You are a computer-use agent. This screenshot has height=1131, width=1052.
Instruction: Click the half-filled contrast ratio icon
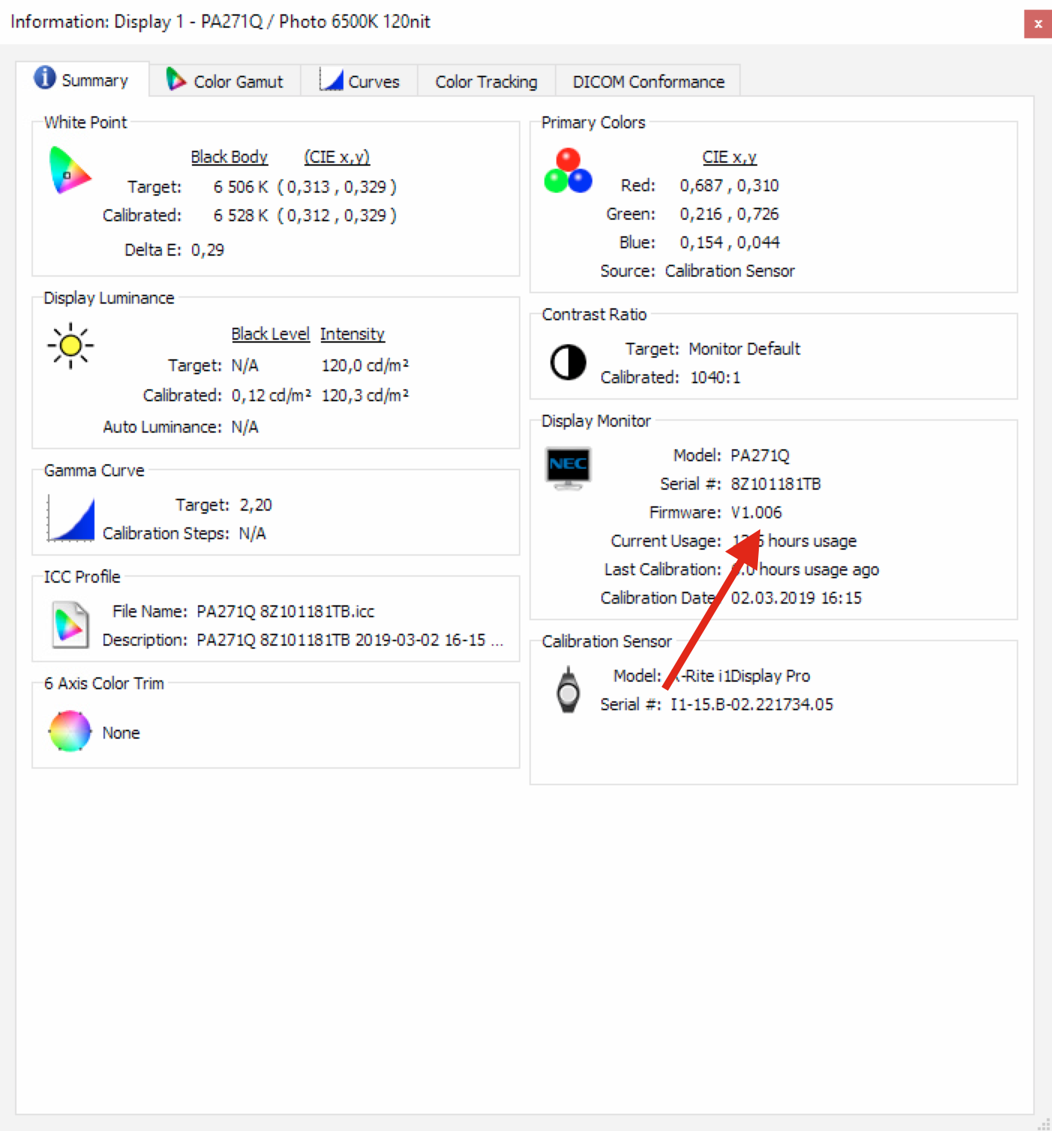pyautogui.click(x=568, y=363)
